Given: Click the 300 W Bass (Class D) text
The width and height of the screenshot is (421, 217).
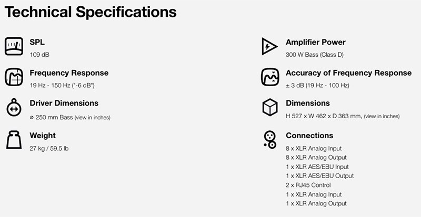Looking at the screenshot, I should click(x=315, y=55).
